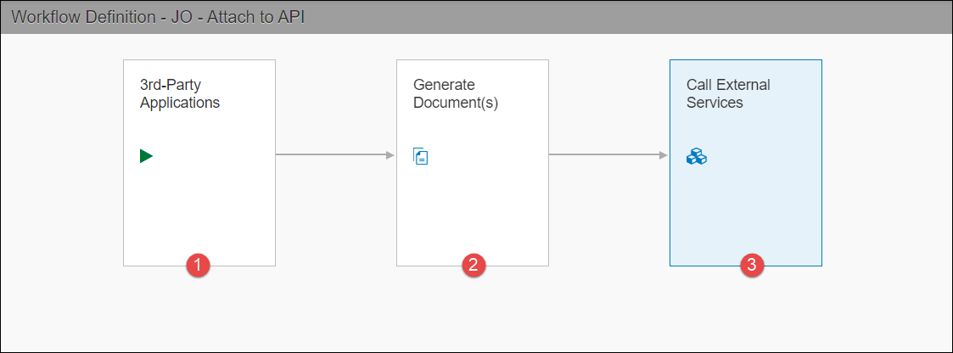Viewport: 953px width, 353px height.
Task: Select the 3rd-Party Applications card's blank area
Action: pos(199,212)
